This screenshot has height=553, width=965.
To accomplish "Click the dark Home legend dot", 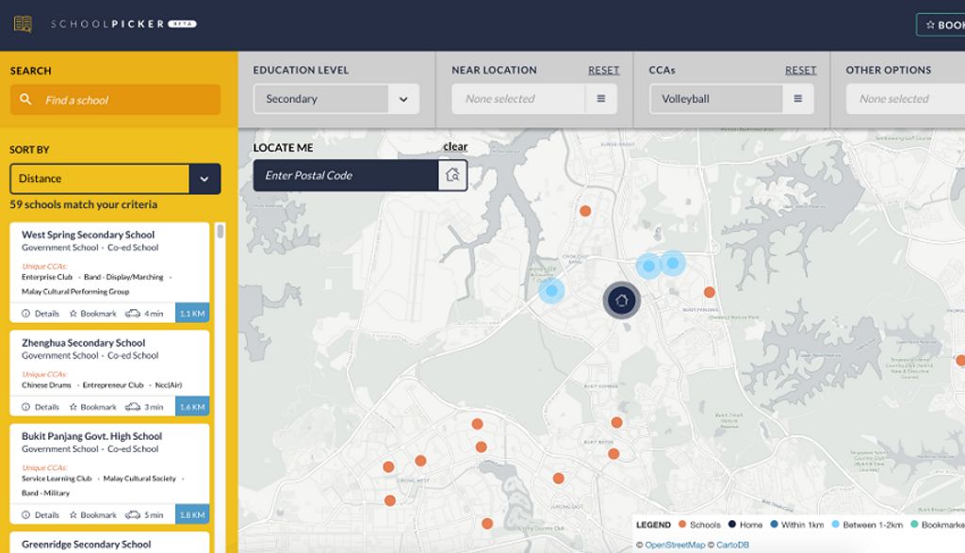I will (x=731, y=525).
